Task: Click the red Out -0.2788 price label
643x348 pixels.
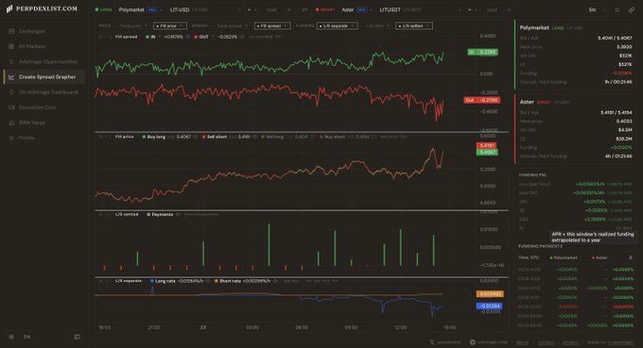Action: [482, 100]
